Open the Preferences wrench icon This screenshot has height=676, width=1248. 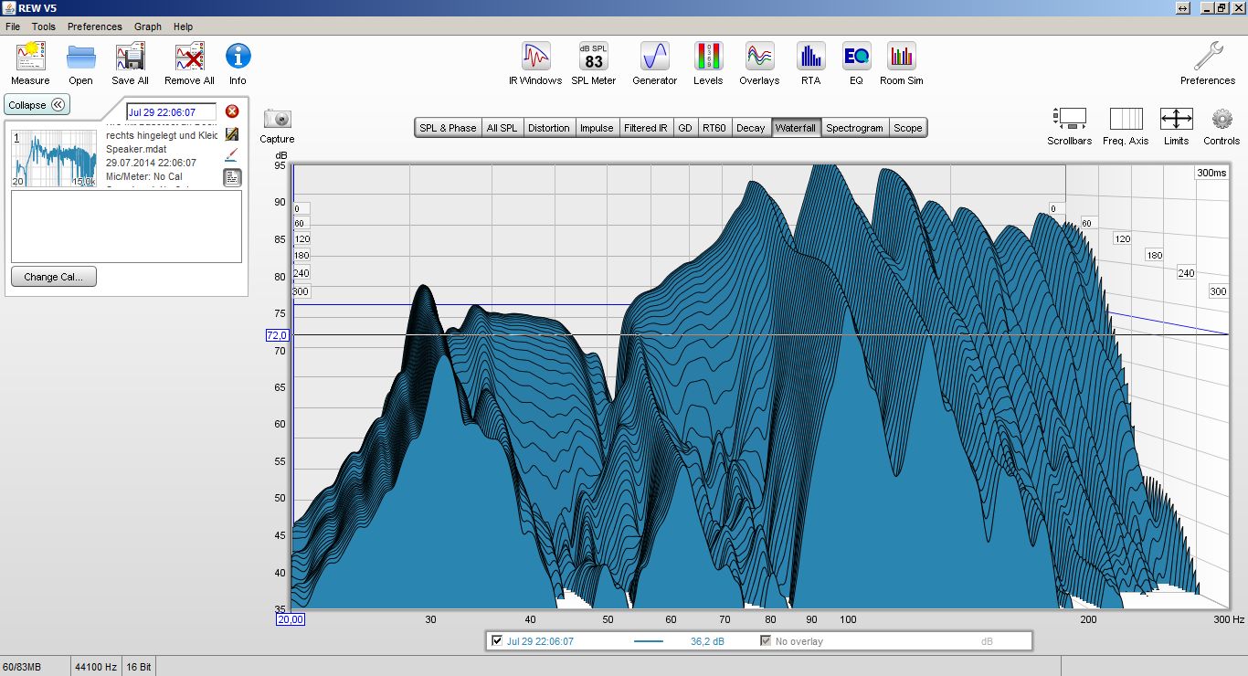1208,57
